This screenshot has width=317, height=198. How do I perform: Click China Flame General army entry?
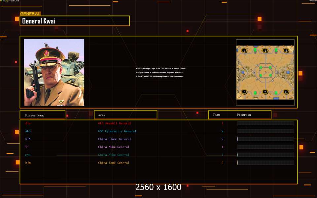point(115,139)
